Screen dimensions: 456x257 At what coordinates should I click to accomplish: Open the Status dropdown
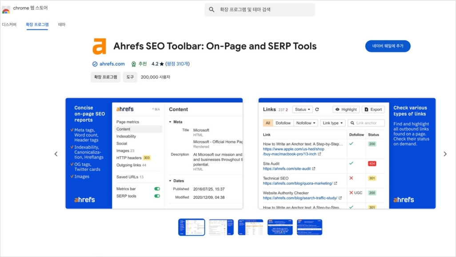point(303,109)
